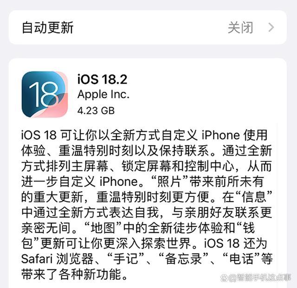The width and height of the screenshot is (297, 288).
Task: Click the paw icon in the watermark
Action: [225, 278]
